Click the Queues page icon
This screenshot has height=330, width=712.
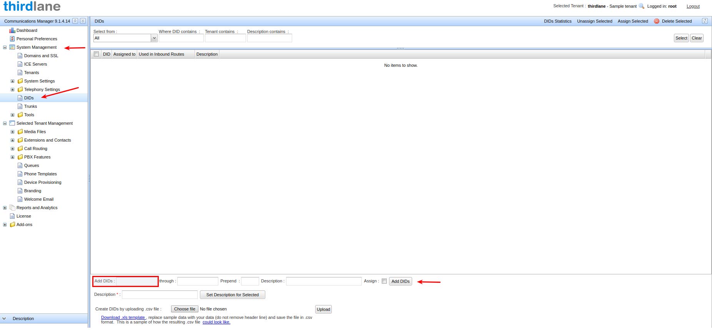pos(20,165)
